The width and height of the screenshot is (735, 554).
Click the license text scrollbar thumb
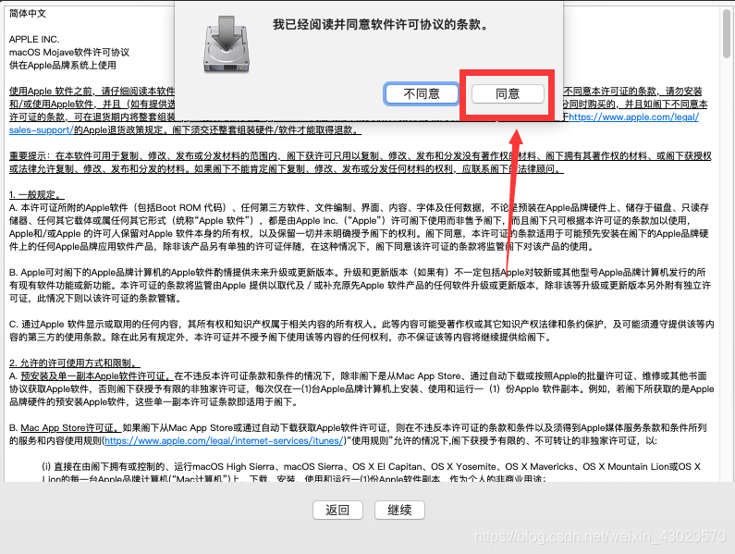[726, 34]
